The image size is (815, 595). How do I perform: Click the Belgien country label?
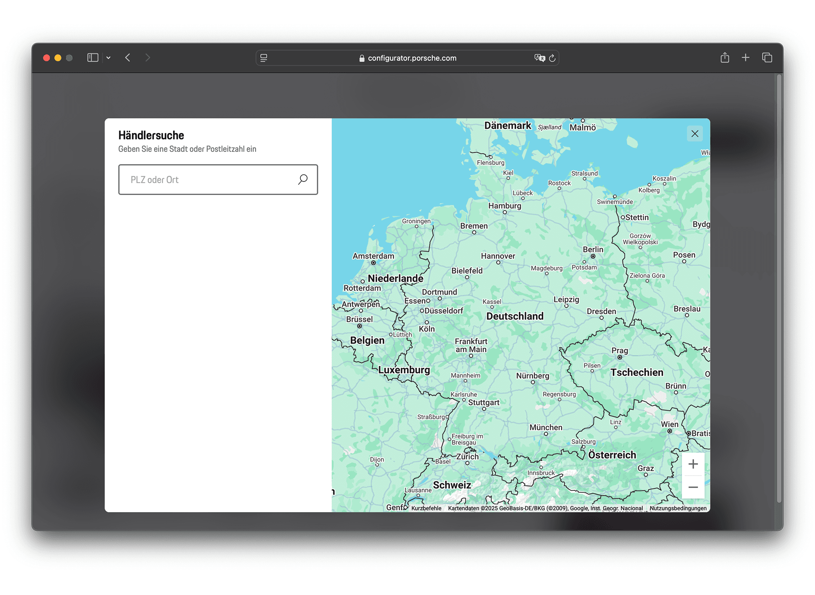pos(367,340)
